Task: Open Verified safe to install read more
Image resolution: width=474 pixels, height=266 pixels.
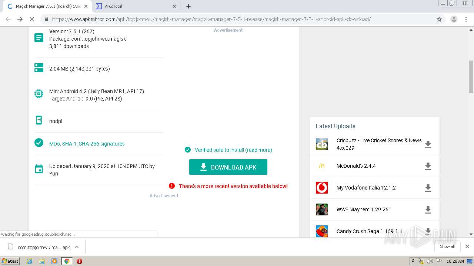Action: tap(233, 150)
